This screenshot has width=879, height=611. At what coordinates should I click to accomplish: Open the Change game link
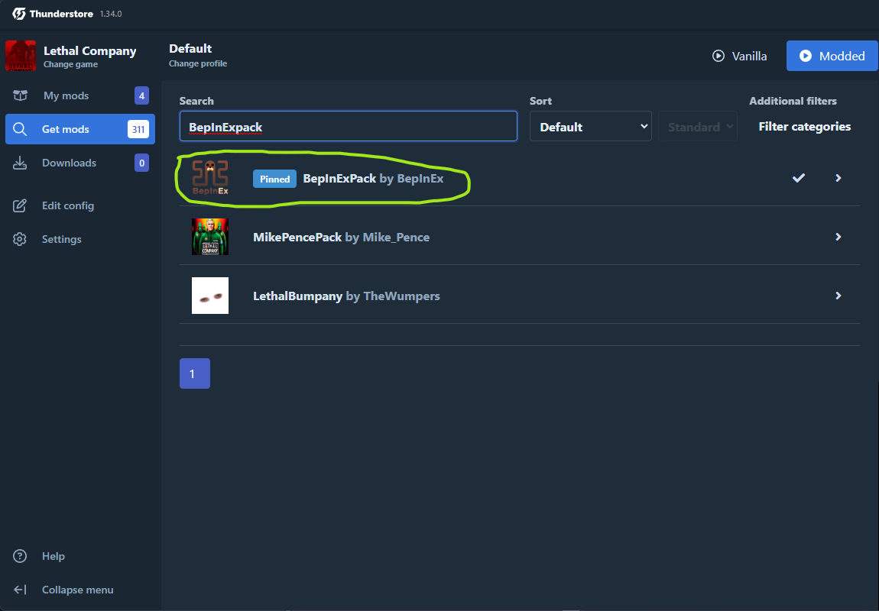tap(70, 64)
